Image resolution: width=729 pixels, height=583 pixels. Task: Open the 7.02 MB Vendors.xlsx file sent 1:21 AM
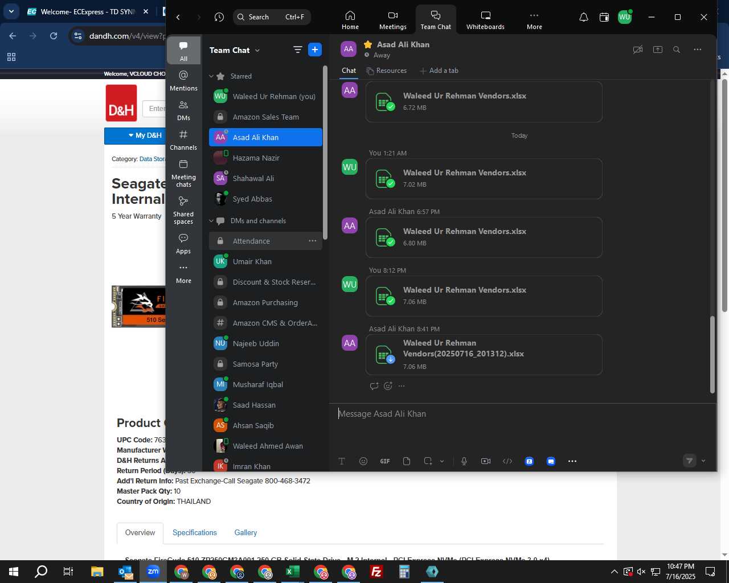[484, 179]
